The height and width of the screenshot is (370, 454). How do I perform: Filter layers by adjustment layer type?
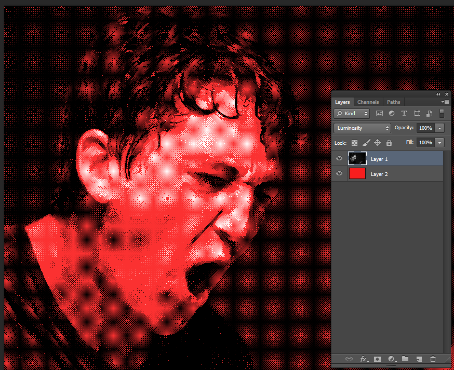[x=392, y=114]
